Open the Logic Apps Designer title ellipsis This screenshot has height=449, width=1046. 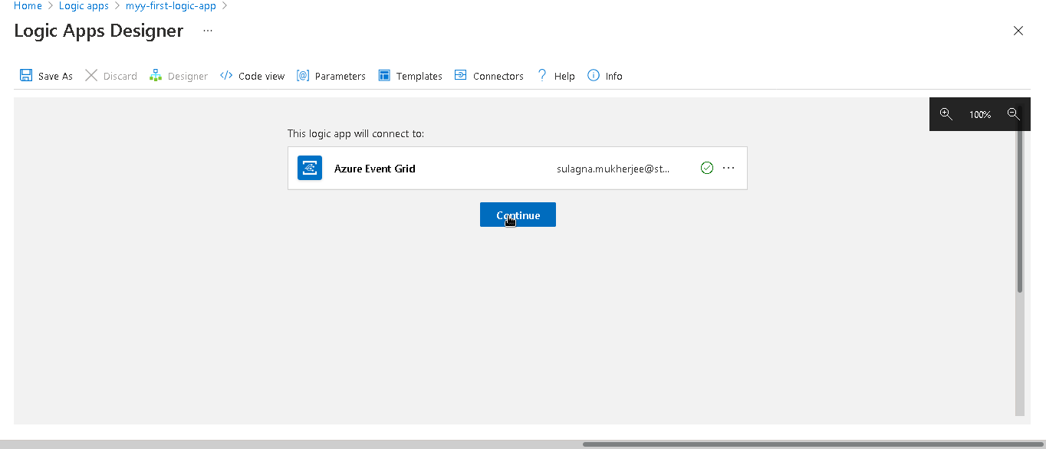[x=208, y=31]
